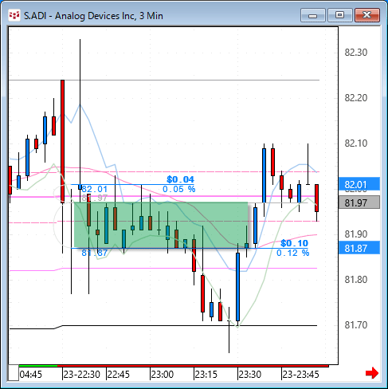The image size is (388, 389).
Task: Click the $0.10 measurement label
Action: coord(294,243)
